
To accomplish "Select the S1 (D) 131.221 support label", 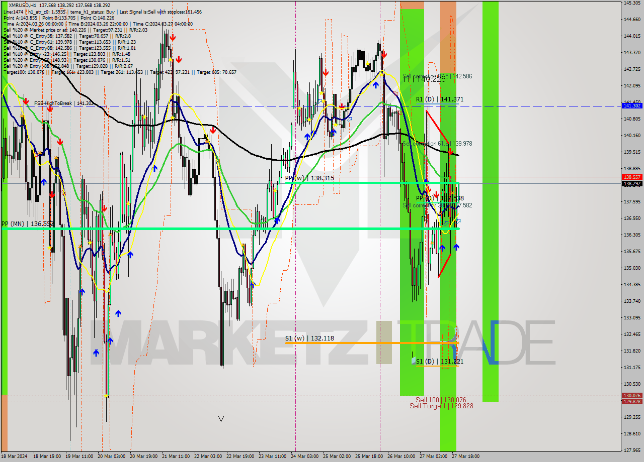I will pos(440,362).
